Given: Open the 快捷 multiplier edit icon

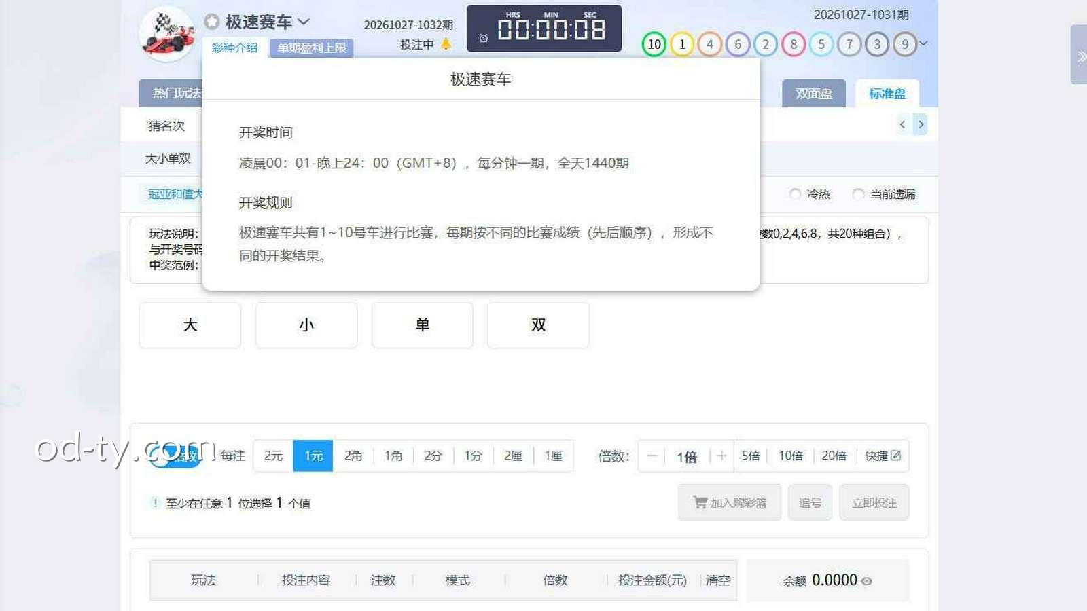Looking at the screenshot, I should (896, 456).
